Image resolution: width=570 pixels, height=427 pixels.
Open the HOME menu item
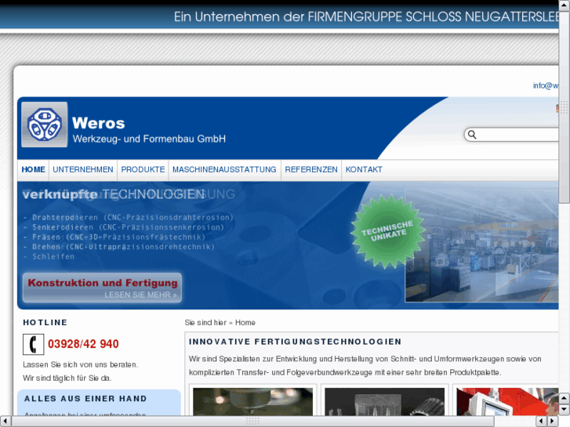(x=33, y=170)
